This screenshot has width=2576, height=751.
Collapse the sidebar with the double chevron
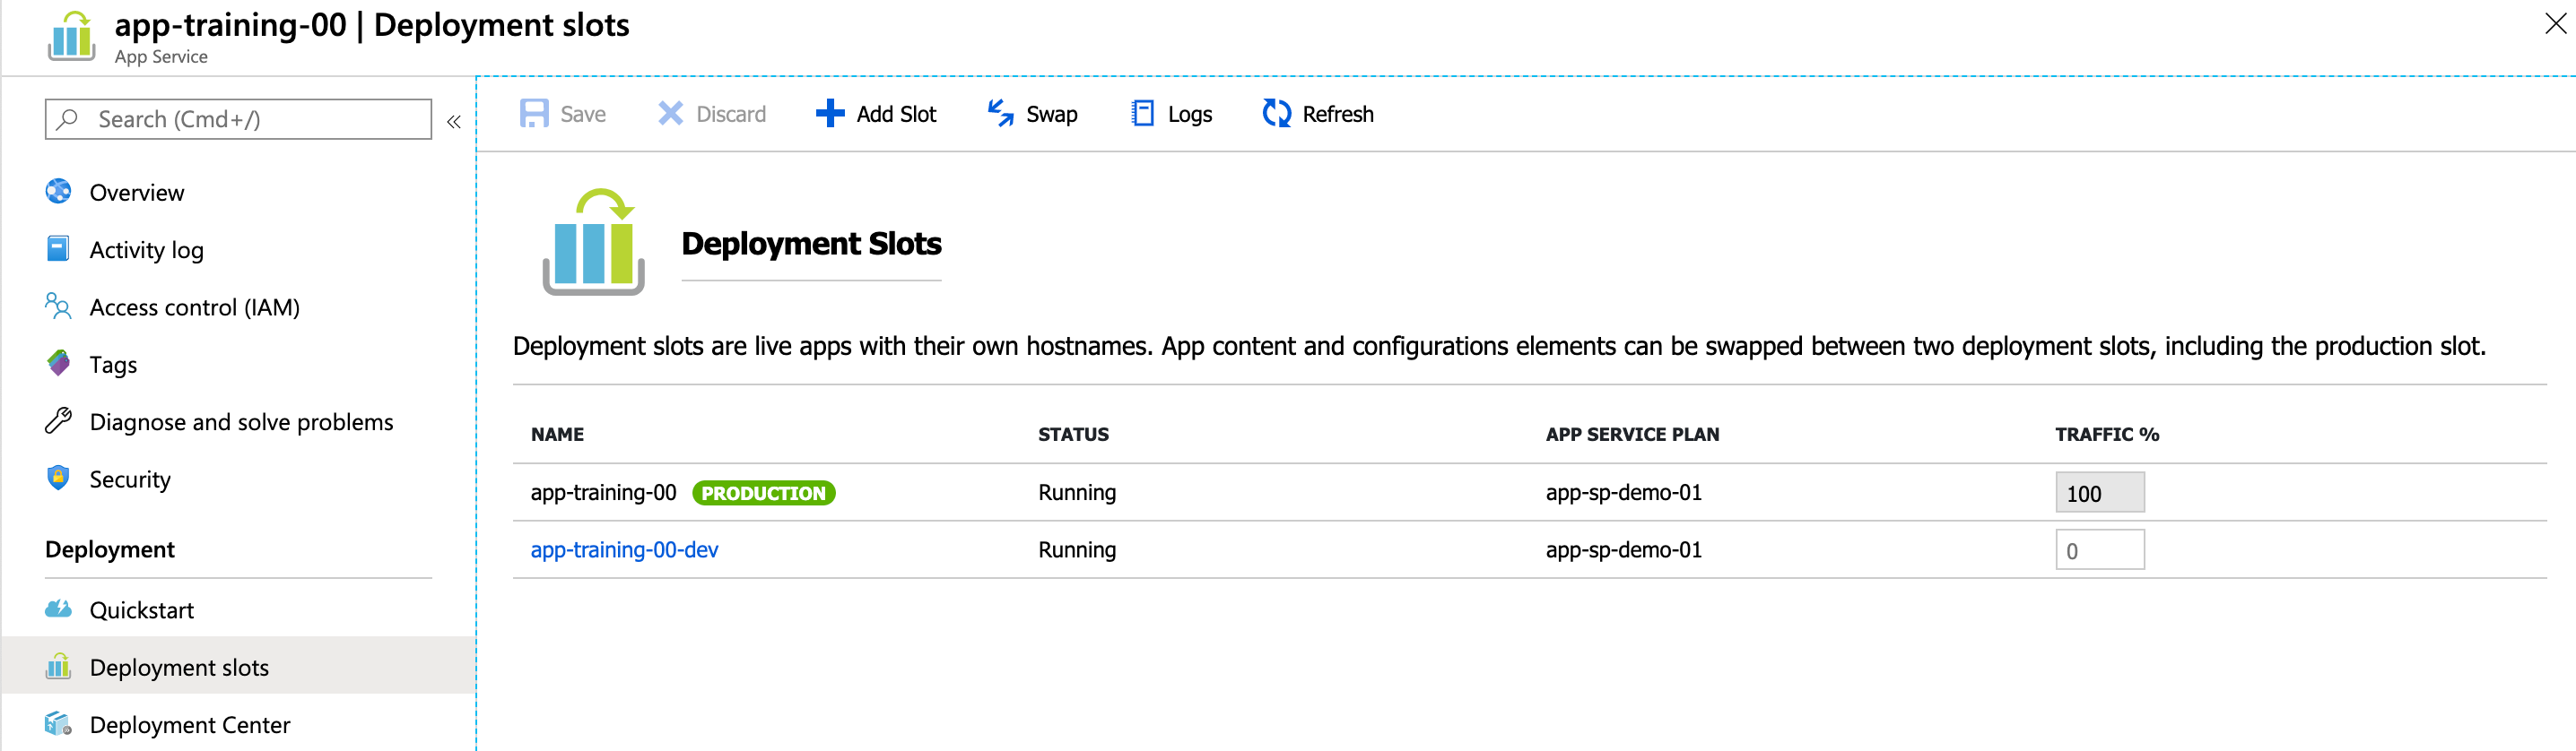click(454, 122)
